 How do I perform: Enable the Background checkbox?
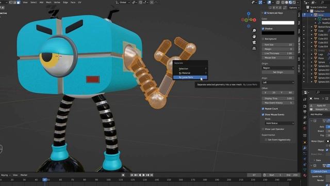[263, 39]
